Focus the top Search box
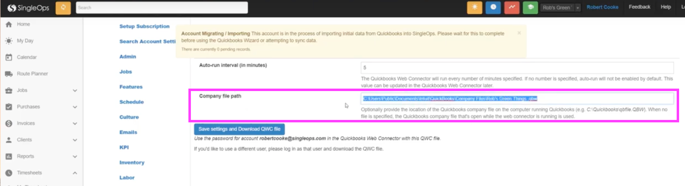Screen dimensions: 685x186 (x=162, y=8)
